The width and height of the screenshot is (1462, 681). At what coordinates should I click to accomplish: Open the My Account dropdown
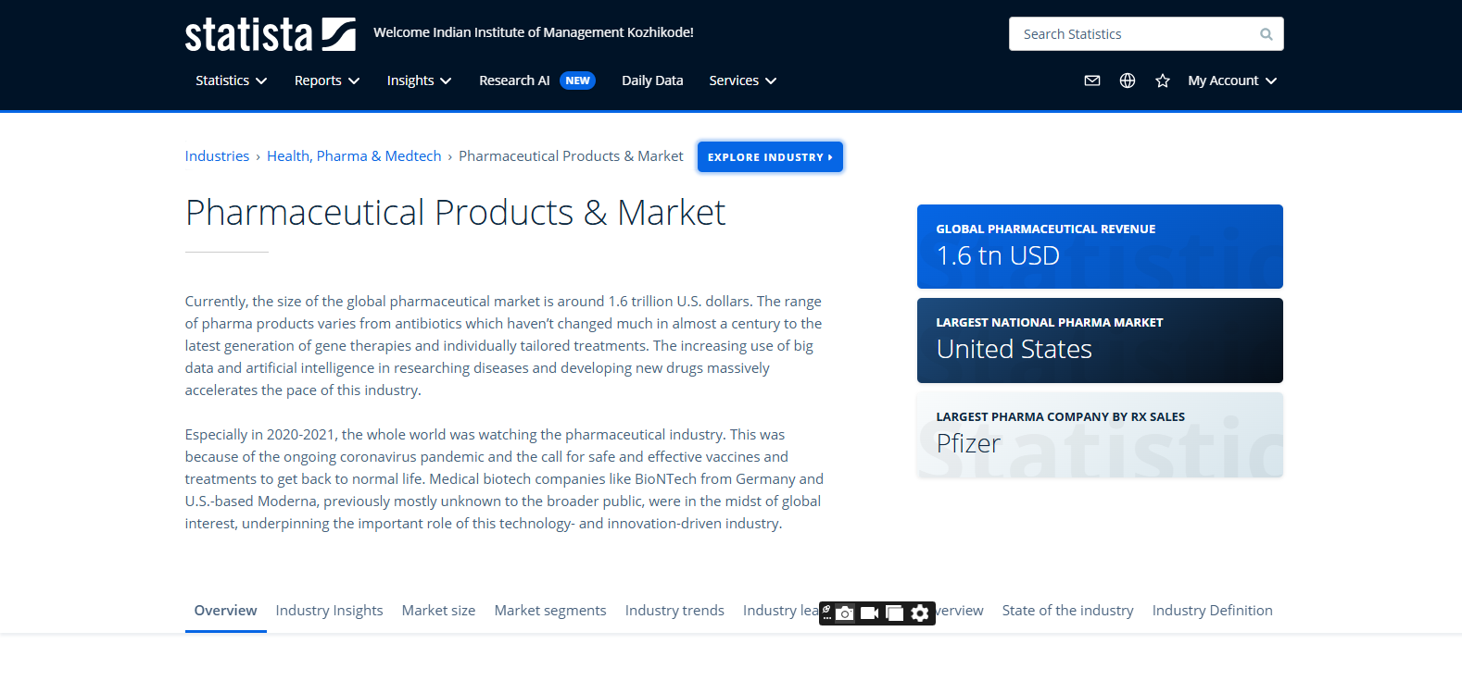point(1231,80)
